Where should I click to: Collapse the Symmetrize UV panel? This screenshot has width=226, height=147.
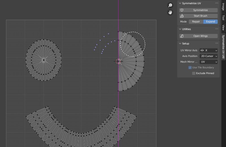point(180,3)
